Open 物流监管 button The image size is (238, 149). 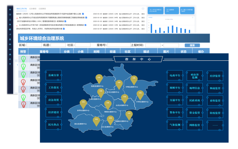pos(215,88)
